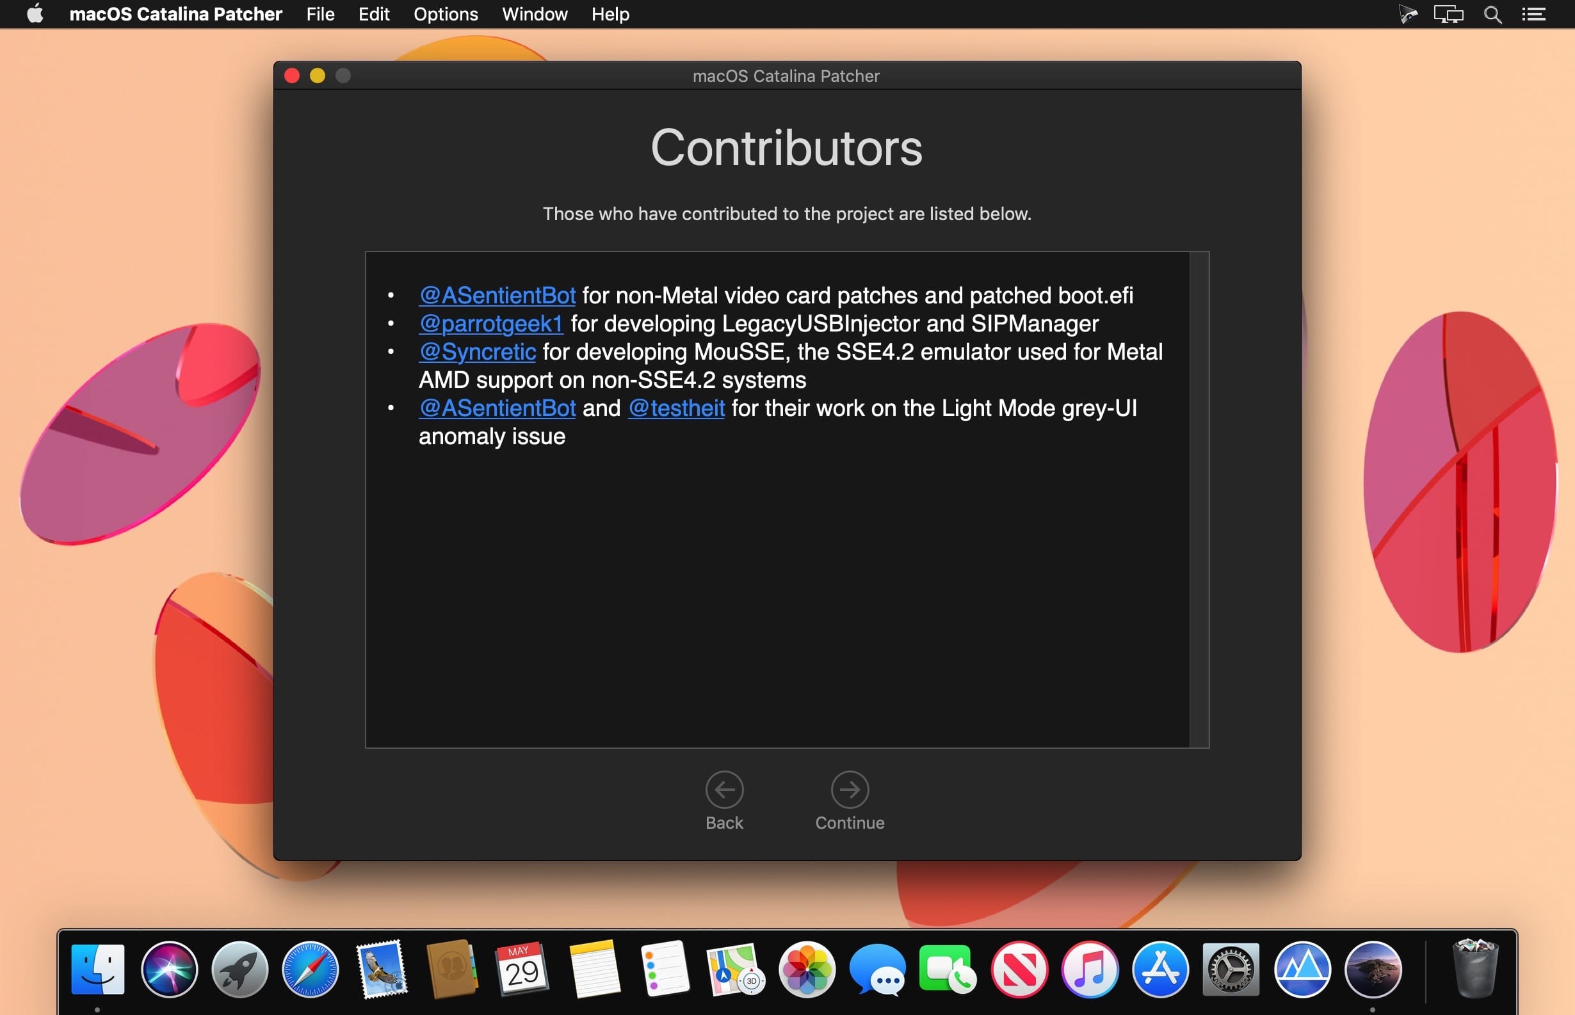Click the screen mirroring display icon

pos(1448,14)
